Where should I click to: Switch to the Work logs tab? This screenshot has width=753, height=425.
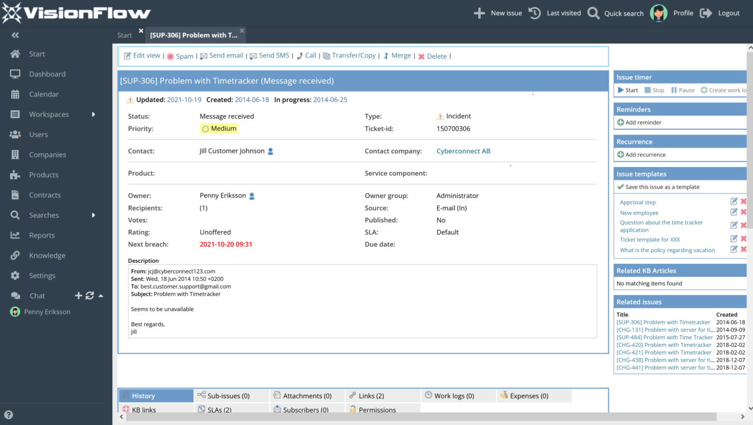coord(454,396)
